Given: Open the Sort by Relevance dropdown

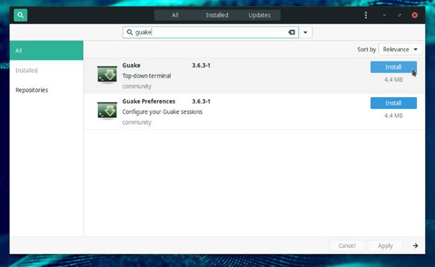Looking at the screenshot, I should pos(400,49).
